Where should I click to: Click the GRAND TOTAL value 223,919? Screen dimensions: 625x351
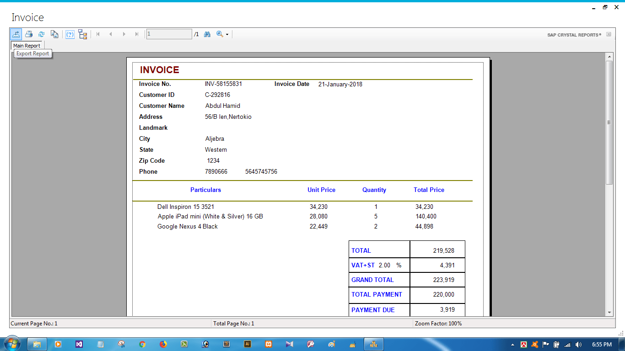point(444,280)
